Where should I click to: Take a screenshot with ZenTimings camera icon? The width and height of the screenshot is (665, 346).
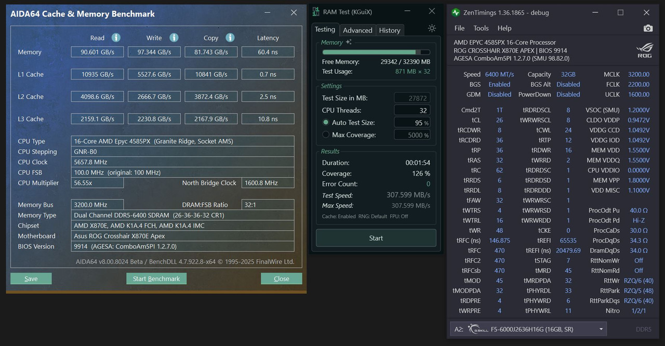pyautogui.click(x=648, y=28)
